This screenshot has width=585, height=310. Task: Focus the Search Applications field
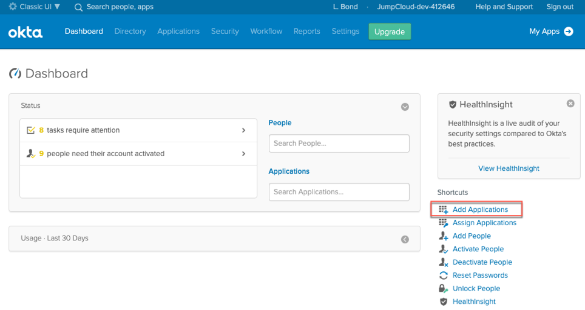point(339,192)
